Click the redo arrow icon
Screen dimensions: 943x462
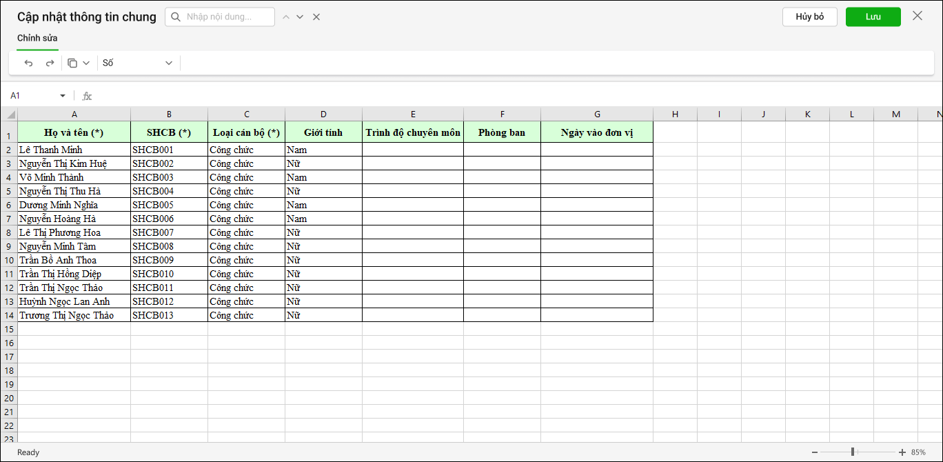pos(50,63)
